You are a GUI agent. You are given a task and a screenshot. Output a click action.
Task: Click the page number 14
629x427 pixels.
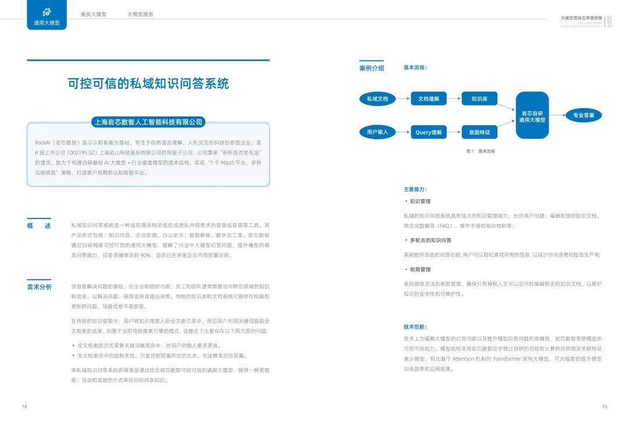(x=24, y=407)
